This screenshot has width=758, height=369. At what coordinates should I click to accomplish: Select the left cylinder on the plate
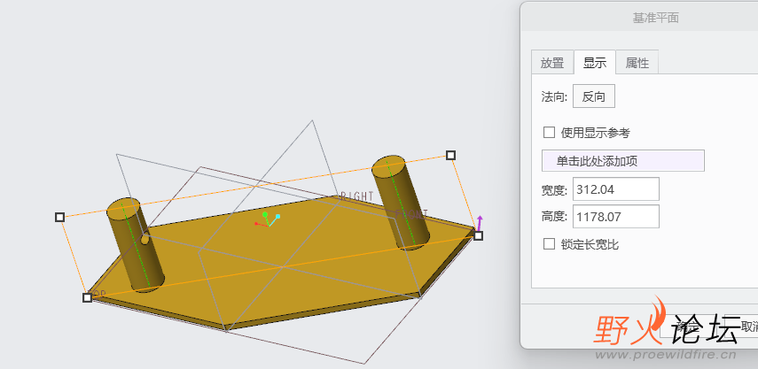pos(136,245)
